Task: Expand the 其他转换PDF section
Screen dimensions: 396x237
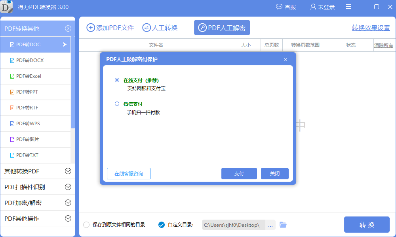Action: (x=38, y=171)
